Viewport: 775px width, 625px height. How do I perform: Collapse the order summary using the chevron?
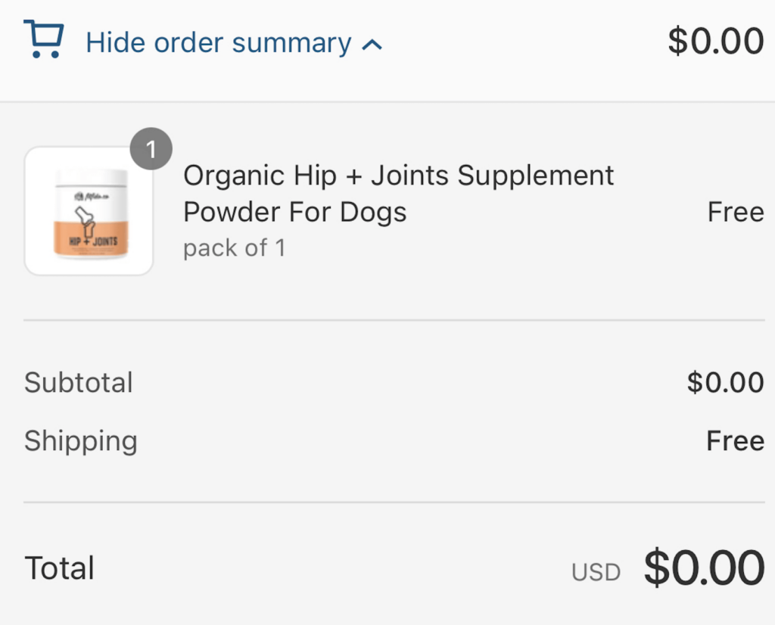[x=372, y=45]
